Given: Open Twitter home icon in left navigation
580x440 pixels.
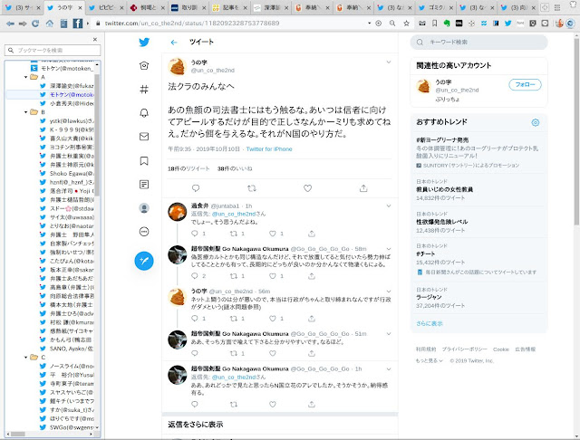Looking at the screenshot, I should (144, 66).
